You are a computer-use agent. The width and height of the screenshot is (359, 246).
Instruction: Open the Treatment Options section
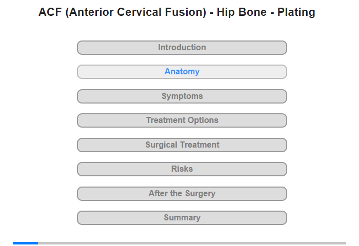pyautogui.click(x=182, y=120)
